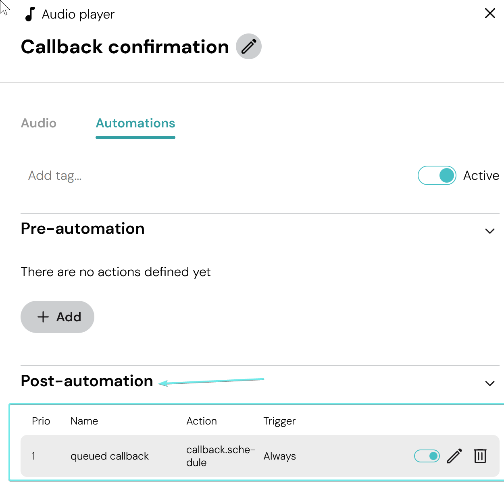504x487 pixels.
Task: Click the callback.schedule action cell
Action: pyautogui.click(x=220, y=456)
